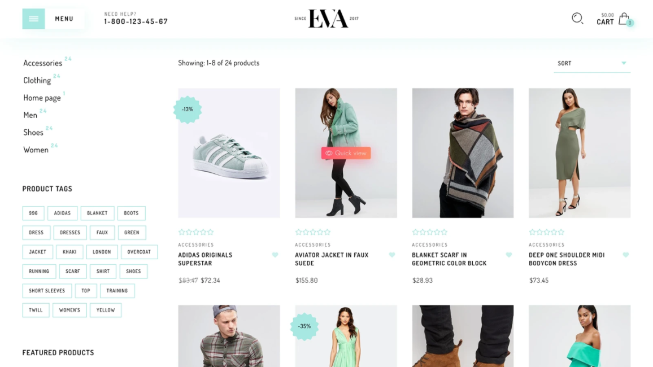This screenshot has height=367, width=653.
Task: Open the Women category
Action: click(x=36, y=150)
